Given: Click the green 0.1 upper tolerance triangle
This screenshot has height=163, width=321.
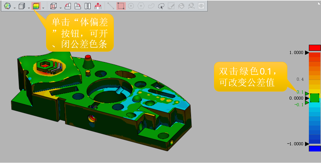Looking at the screenshot, I should pyautogui.click(x=307, y=94).
